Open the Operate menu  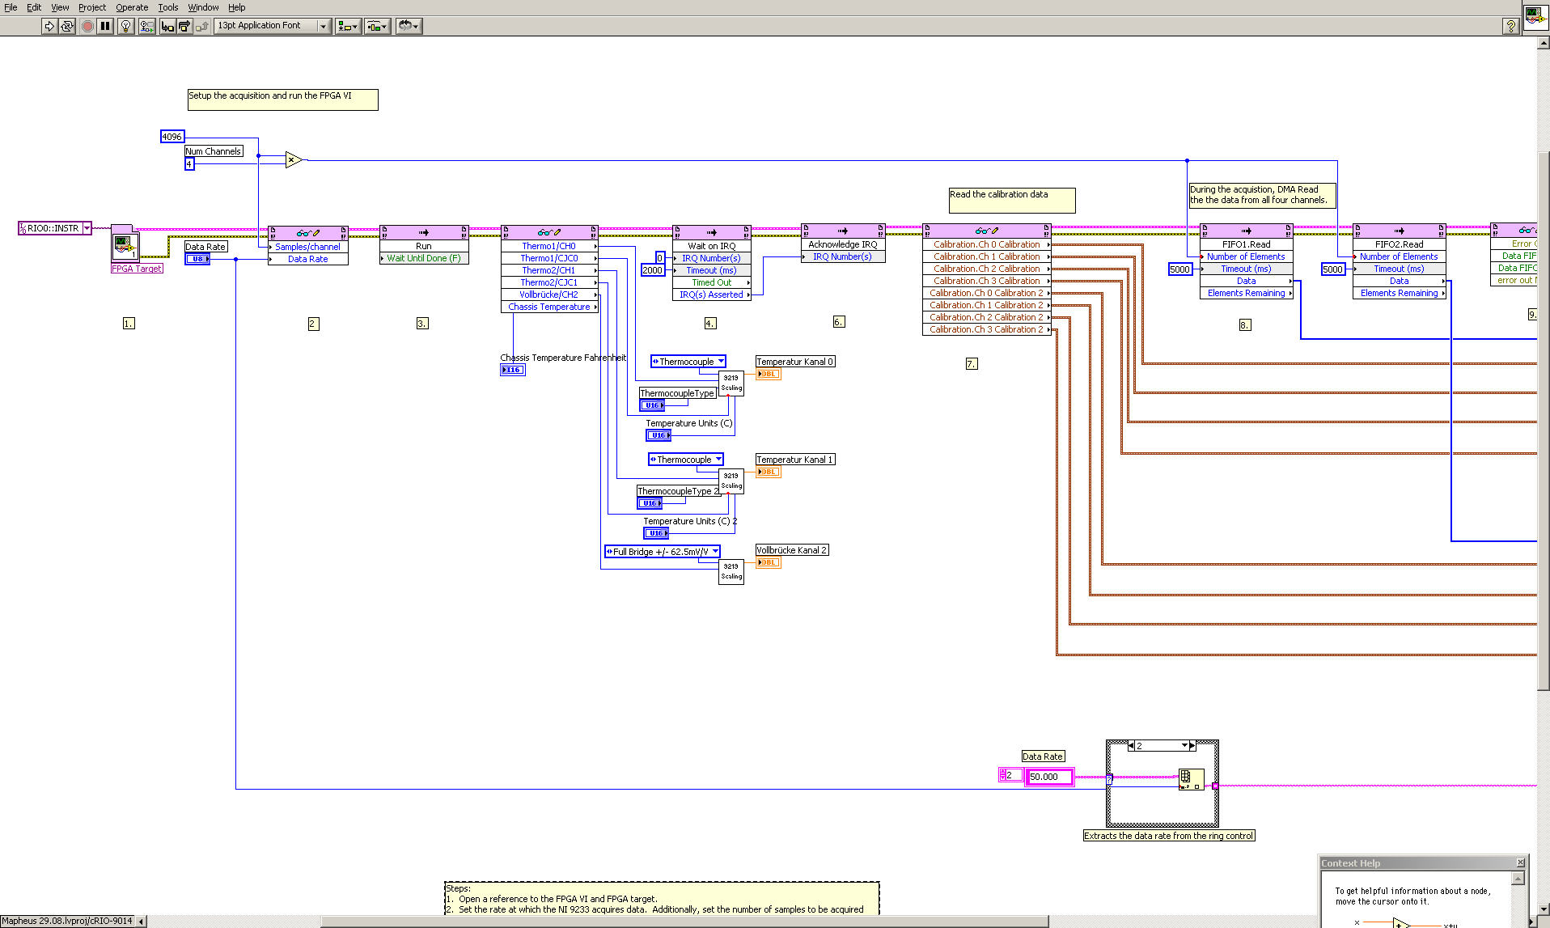click(132, 7)
